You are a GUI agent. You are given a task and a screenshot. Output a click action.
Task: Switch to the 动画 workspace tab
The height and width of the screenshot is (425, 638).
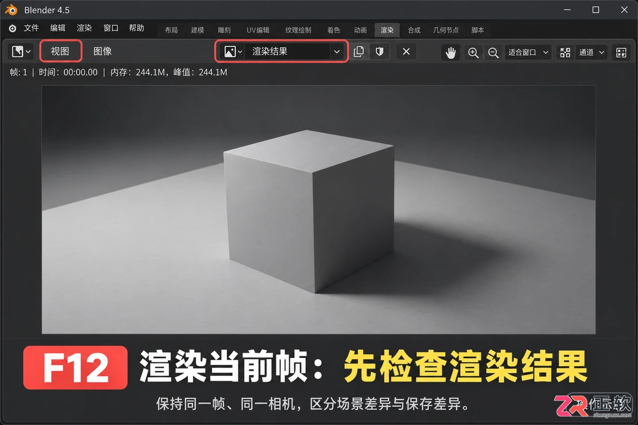tap(360, 30)
